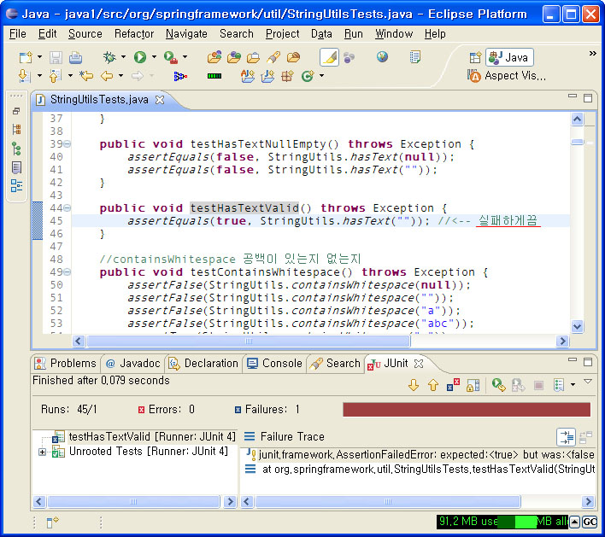Click the New Java Package icon
605x537 pixels.
pos(286,76)
